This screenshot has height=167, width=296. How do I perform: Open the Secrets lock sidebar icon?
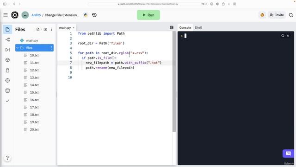[x=7, y=70]
